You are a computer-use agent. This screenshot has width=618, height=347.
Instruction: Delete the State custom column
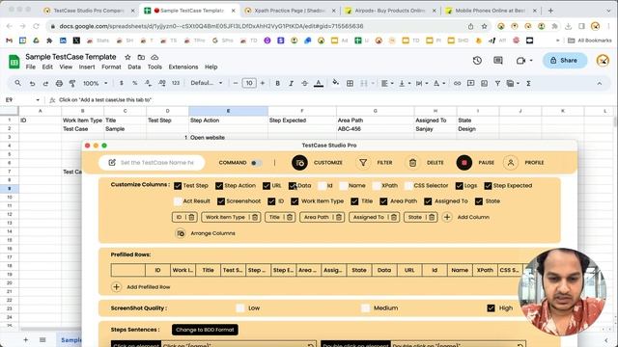coord(432,217)
